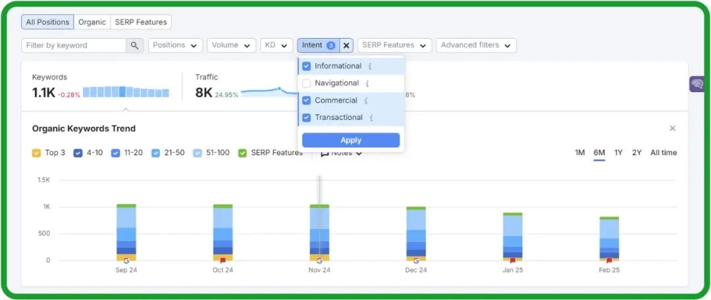The width and height of the screenshot is (711, 300).
Task: Open the Advanced filters dropdown
Action: coord(476,45)
